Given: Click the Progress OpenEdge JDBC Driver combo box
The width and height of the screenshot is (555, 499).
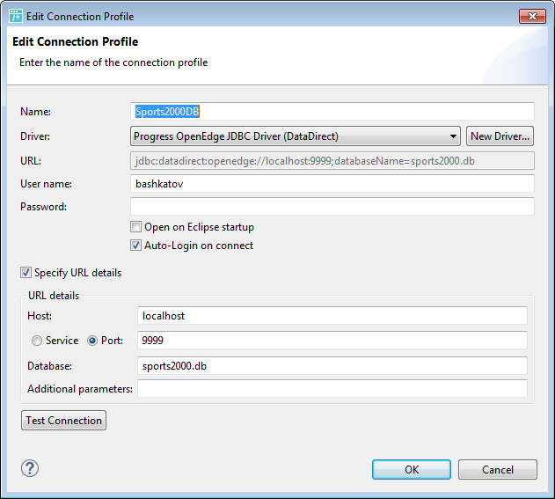Looking at the screenshot, I should (296, 136).
